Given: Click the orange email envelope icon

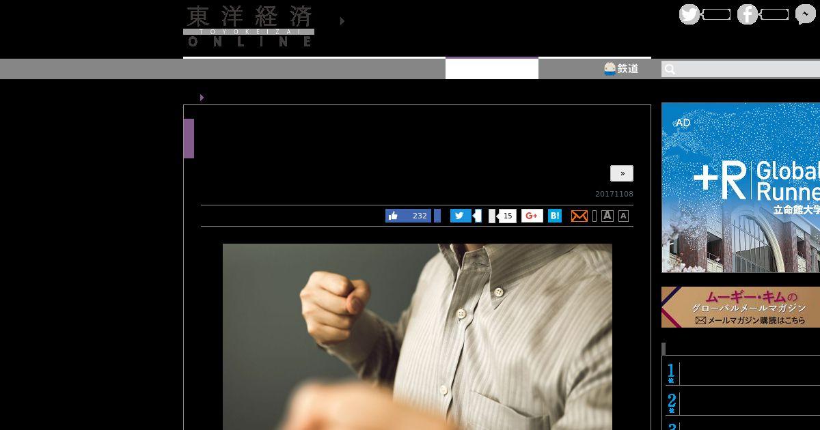Looking at the screenshot, I should (579, 216).
